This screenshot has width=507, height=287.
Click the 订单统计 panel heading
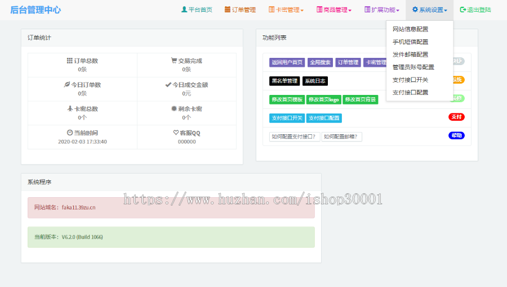39,38
